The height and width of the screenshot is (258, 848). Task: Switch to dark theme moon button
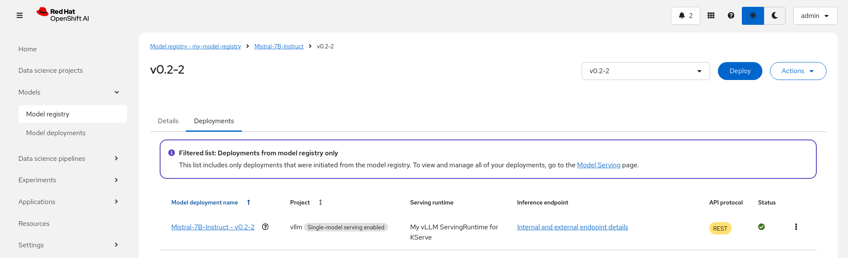point(775,16)
